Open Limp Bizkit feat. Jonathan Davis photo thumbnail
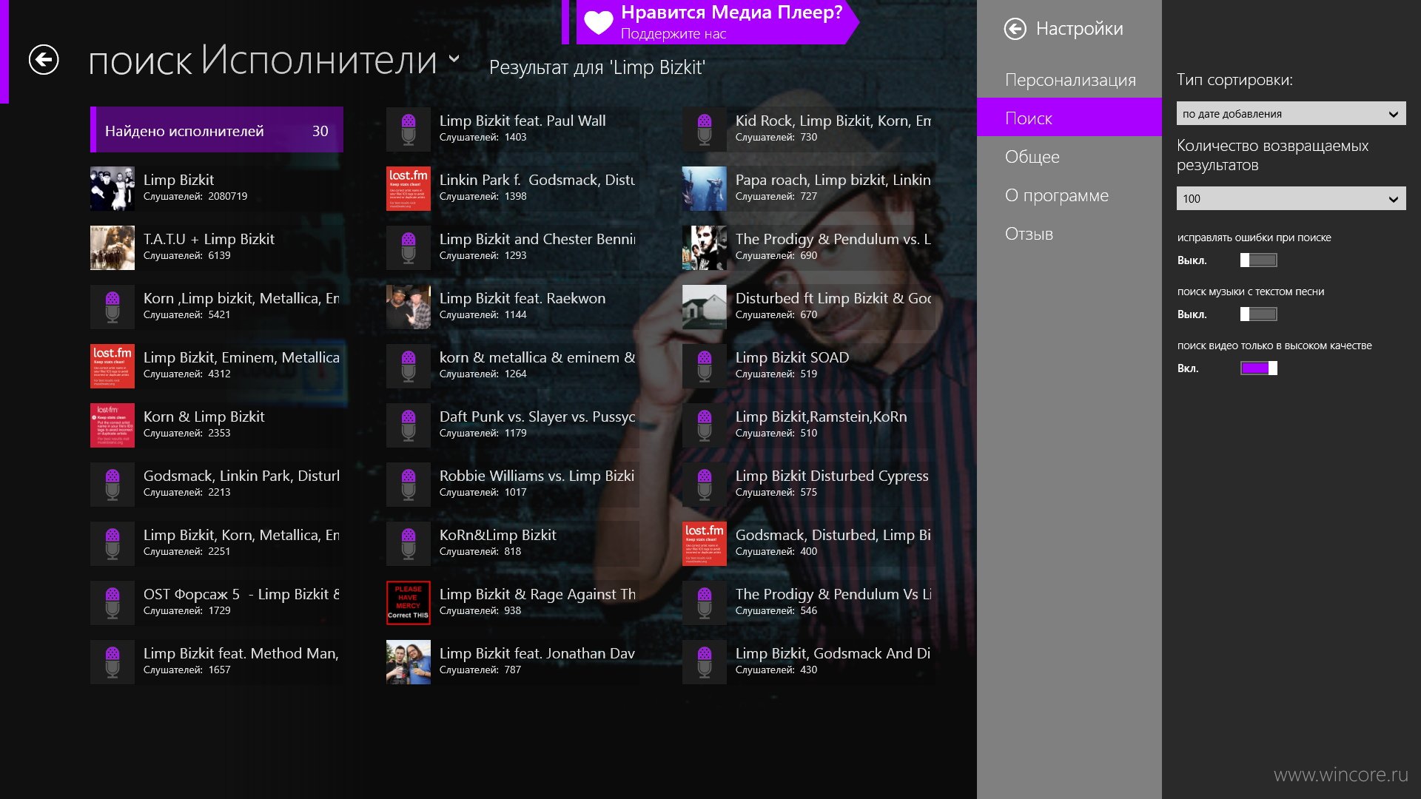Viewport: 1421px width, 799px height. coord(409,662)
